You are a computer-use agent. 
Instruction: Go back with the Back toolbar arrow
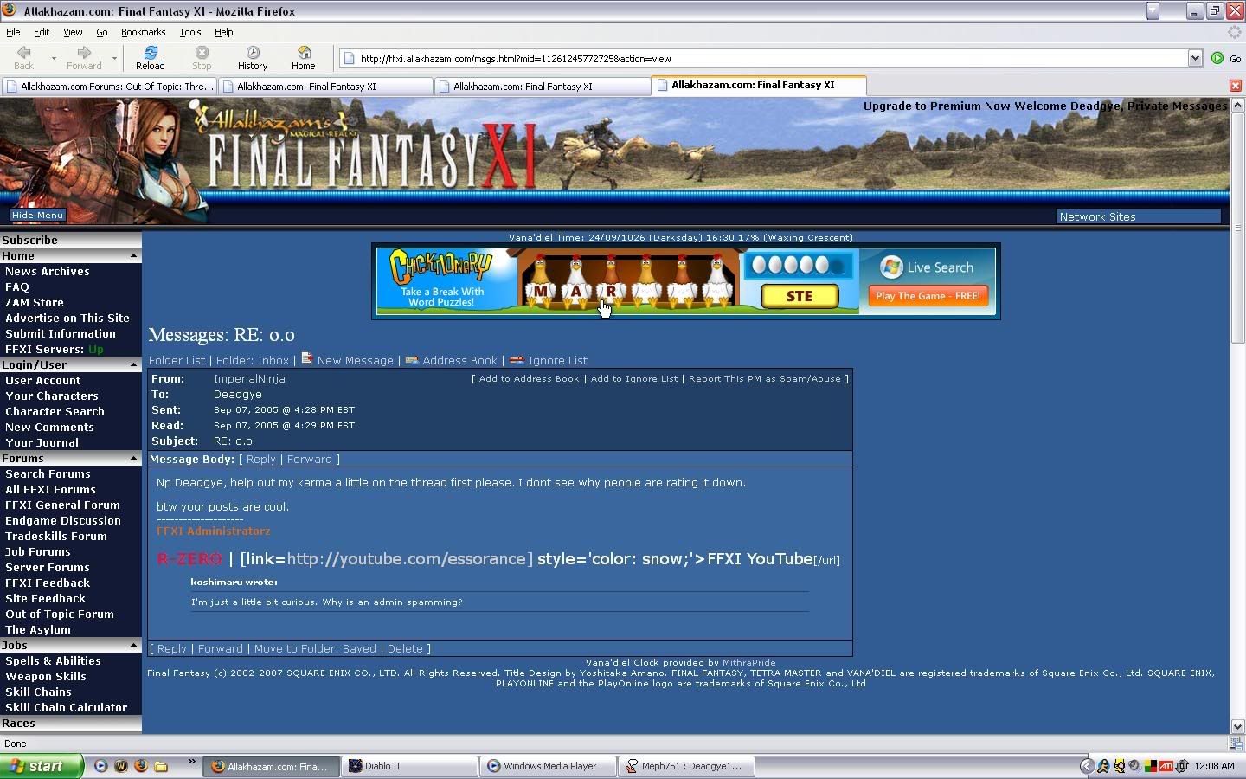coord(23,58)
